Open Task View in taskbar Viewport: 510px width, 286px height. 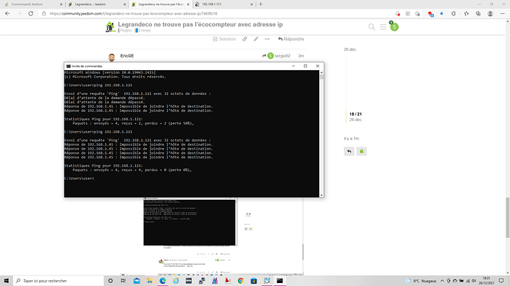(123, 281)
